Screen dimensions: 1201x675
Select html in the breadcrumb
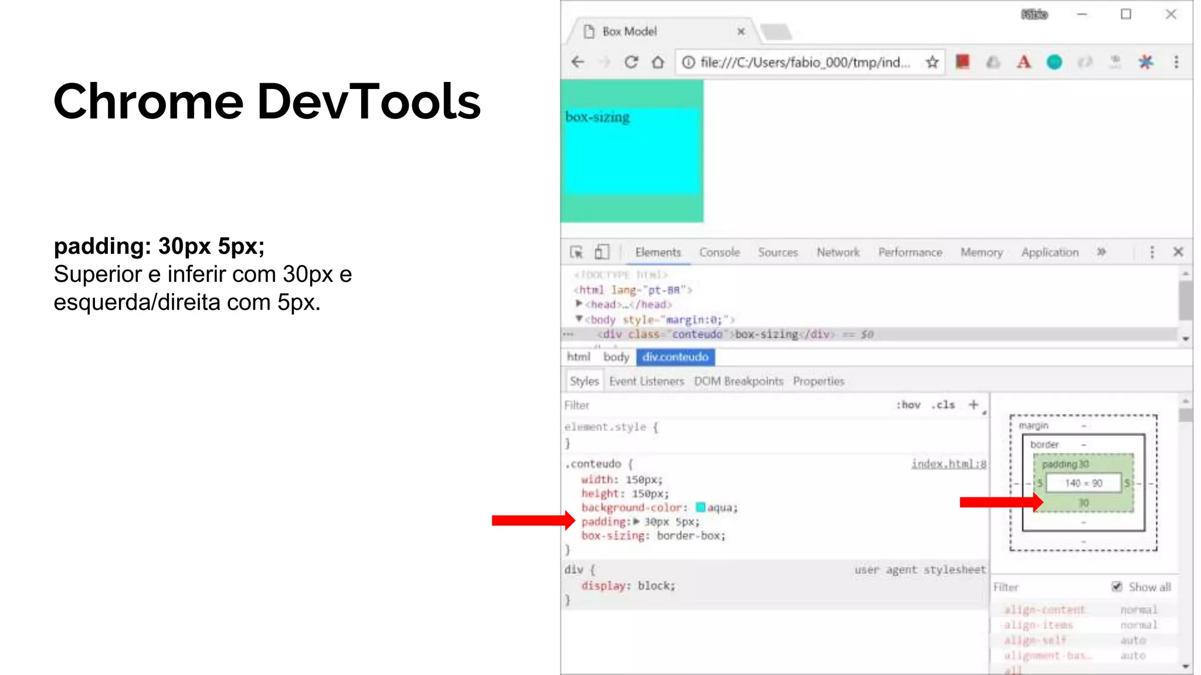pos(579,357)
